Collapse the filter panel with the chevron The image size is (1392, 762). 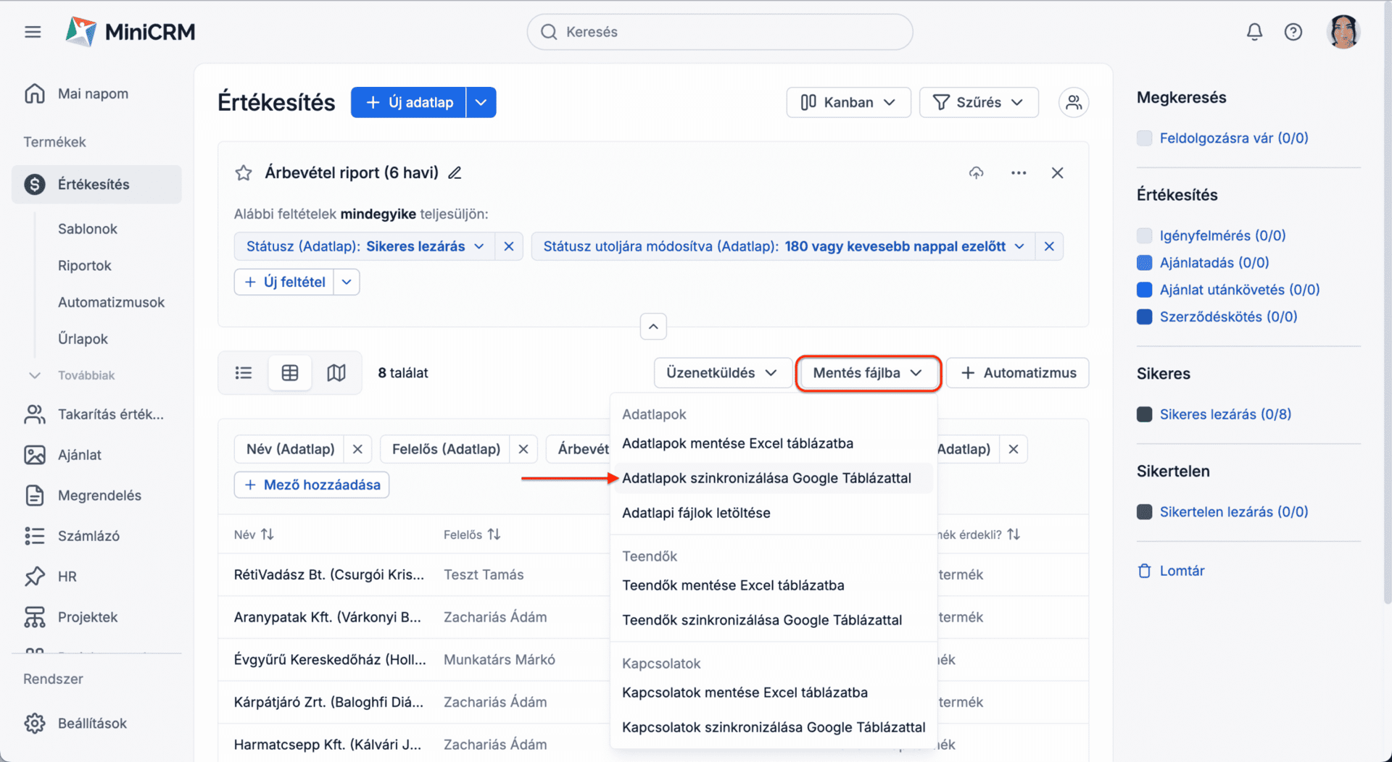click(653, 327)
